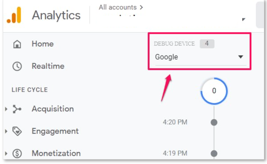The image size is (267, 164).
Task: Select the 4:19 PM timeline dot
Action: (214, 154)
